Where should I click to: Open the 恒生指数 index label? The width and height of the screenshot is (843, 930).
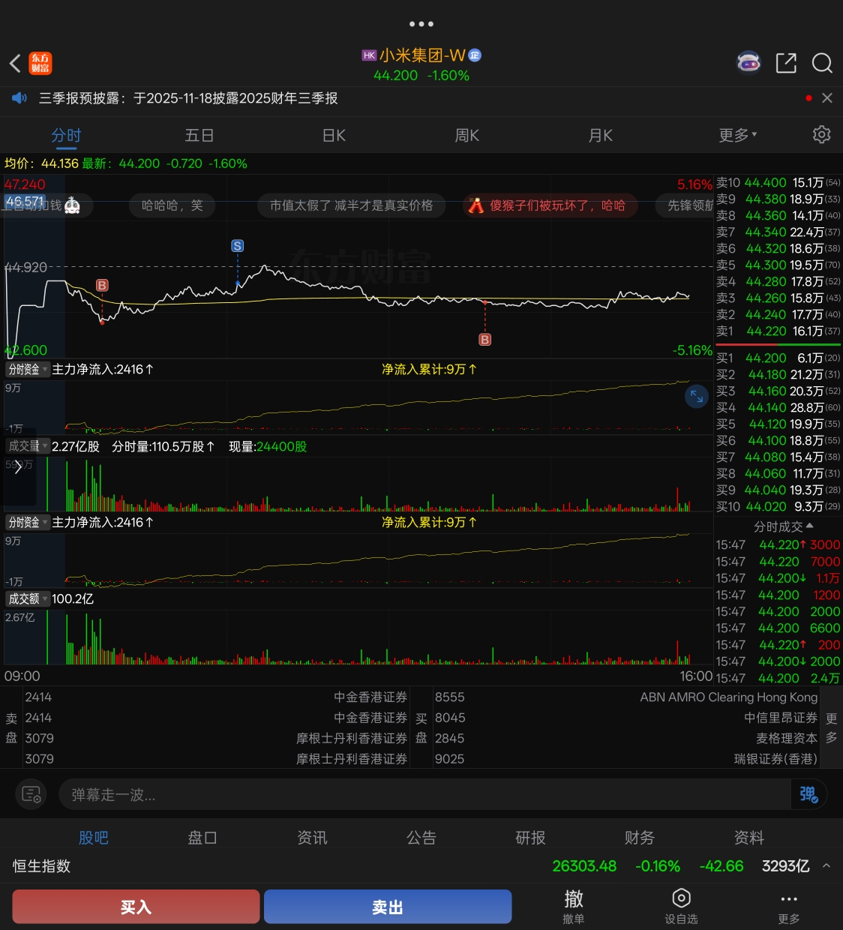pyautogui.click(x=42, y=866)
